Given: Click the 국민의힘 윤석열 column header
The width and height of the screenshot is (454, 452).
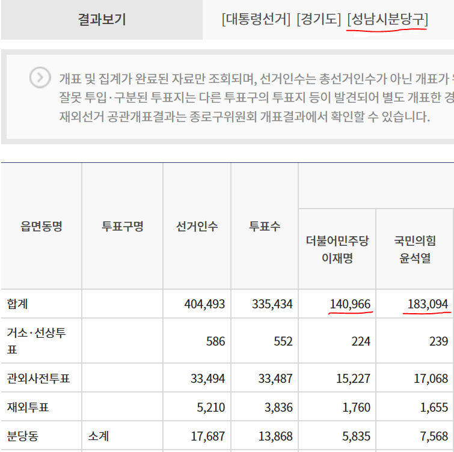Looking at the screenshot, I should point(415,249).
